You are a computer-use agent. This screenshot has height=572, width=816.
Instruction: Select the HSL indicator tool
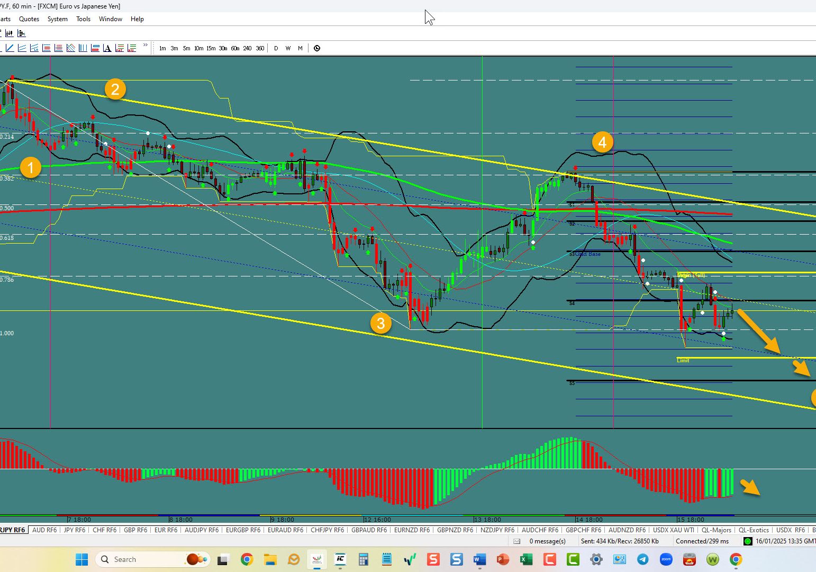point(132,48)
